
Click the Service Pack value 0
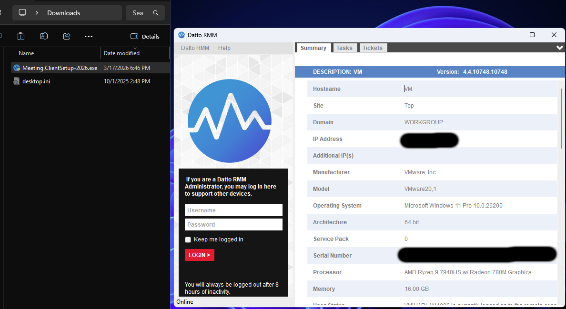point(406,239)
